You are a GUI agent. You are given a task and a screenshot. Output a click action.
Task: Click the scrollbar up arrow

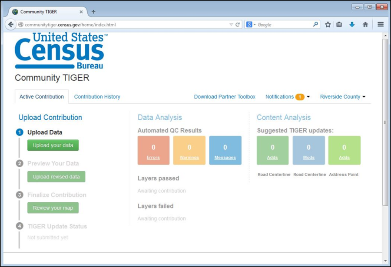pyautogui.click(x=385, y=36)
